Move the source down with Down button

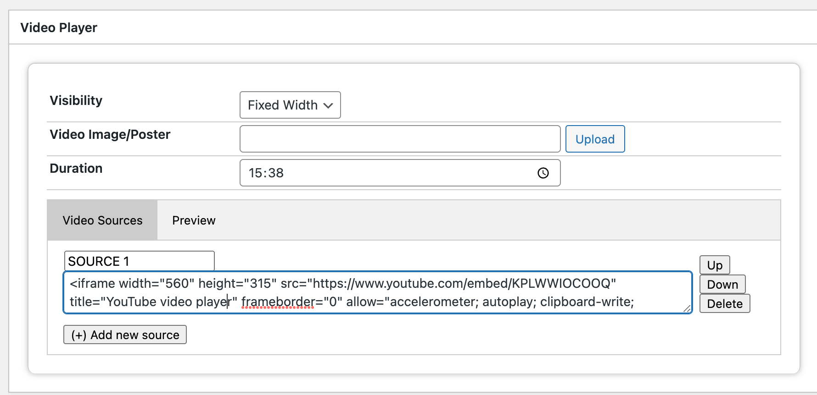(722, 285)
